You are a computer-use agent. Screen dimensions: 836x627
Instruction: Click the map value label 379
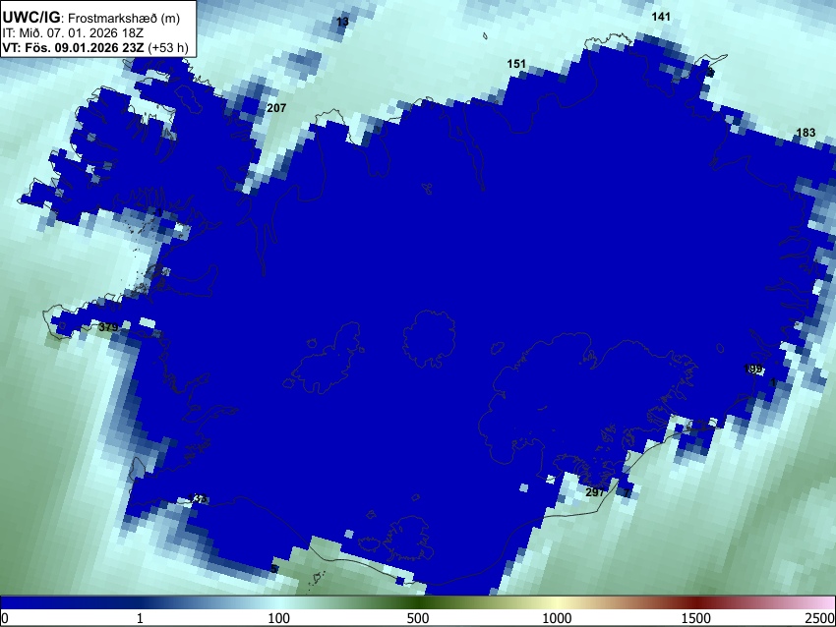click(108, 327)
